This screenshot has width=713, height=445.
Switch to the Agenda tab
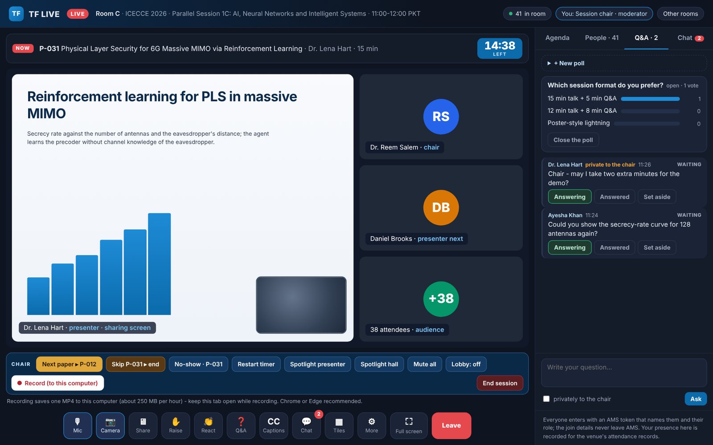coord(557,38)
